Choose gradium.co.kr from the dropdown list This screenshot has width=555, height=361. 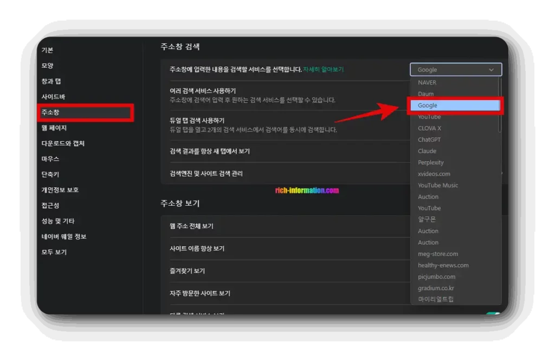click(455, 288)
